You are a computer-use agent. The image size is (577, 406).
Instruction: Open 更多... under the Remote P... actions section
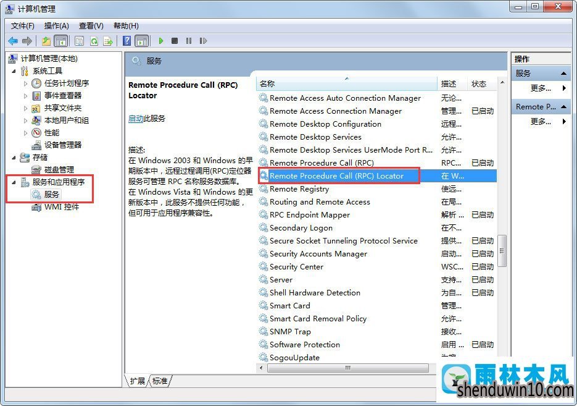click(541, 121)
